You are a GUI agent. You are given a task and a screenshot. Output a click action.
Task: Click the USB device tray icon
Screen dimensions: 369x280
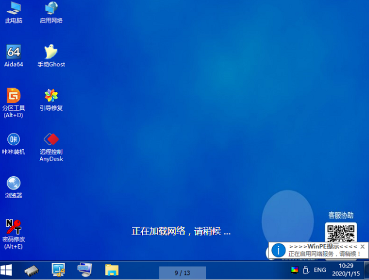pyautogui.click(x=306, y=270)
